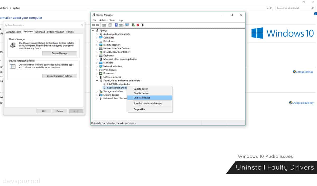Viewport: 317px width, 186px height.
Task: Click the Monitors category icon
Action: click(x=101, y=63)
